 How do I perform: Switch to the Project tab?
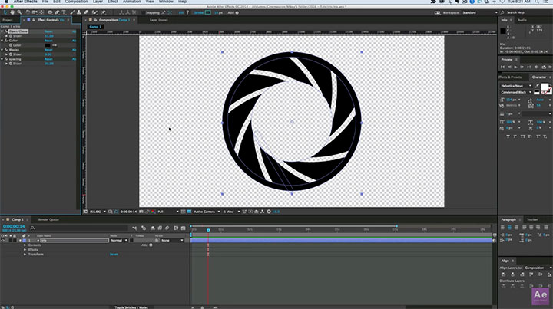pos(8,20)
